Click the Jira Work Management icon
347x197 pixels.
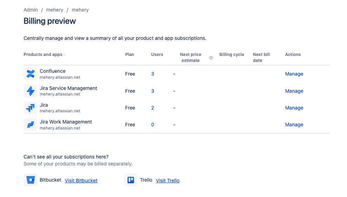tap(31, 125)
